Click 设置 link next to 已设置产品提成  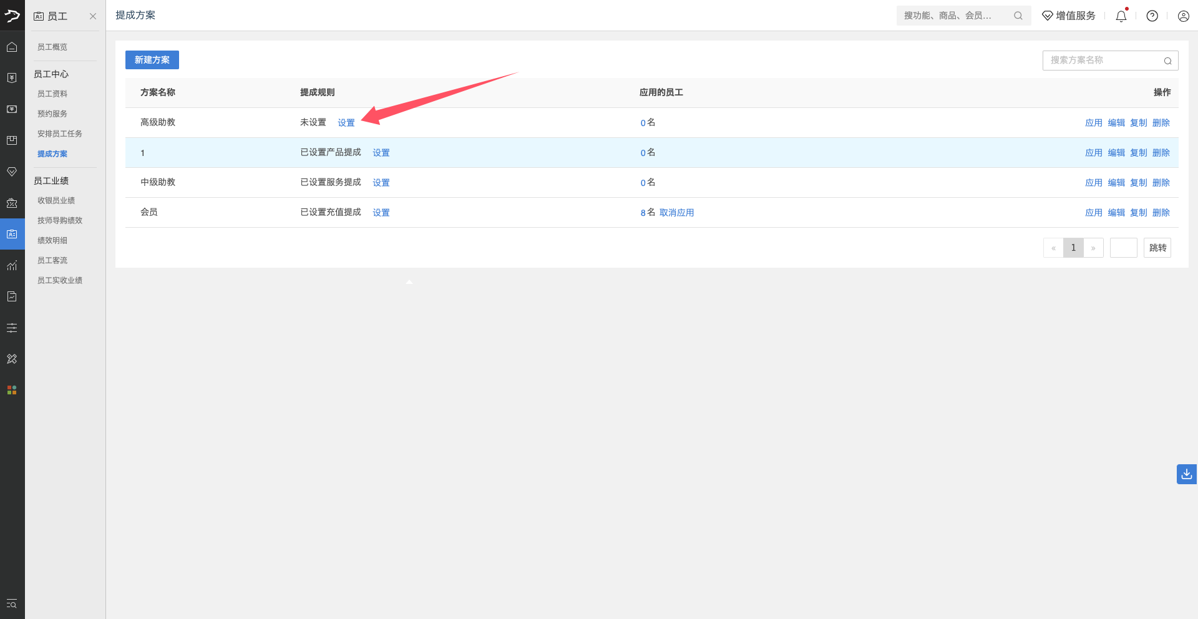[381, 153]
